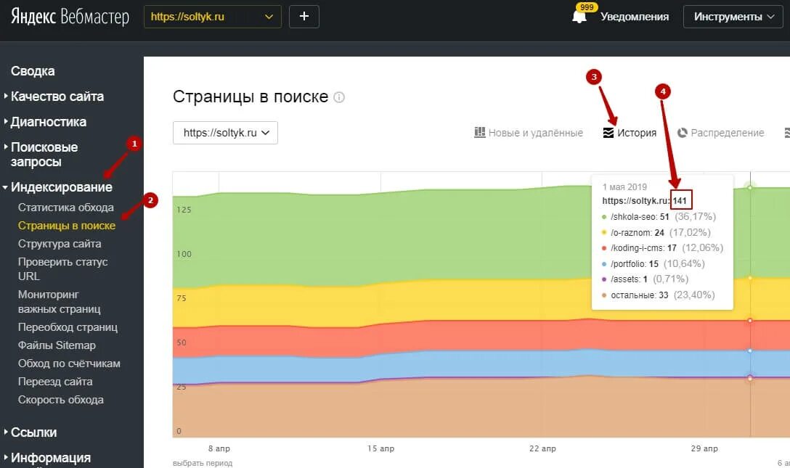Open notifications bell icon

click(579, 17)
